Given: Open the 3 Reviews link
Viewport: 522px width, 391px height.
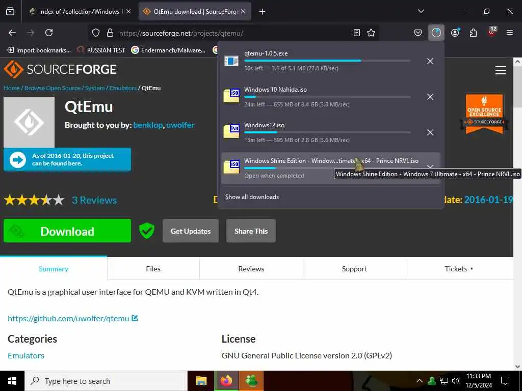Looking at the screenshot, I should (94, 200).
